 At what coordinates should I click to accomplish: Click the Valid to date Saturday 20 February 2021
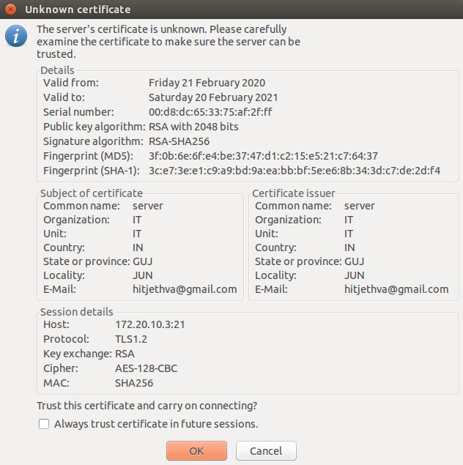tap(213, 97)
